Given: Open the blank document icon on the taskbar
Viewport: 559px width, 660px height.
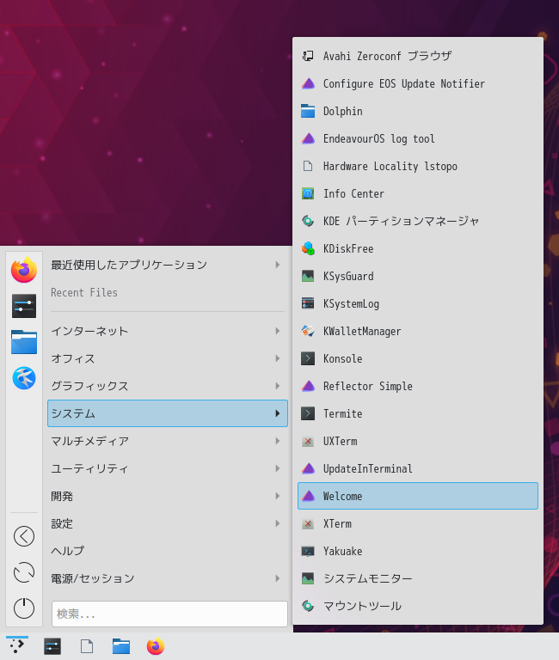Looking at the screenshot, I should 87,646.
